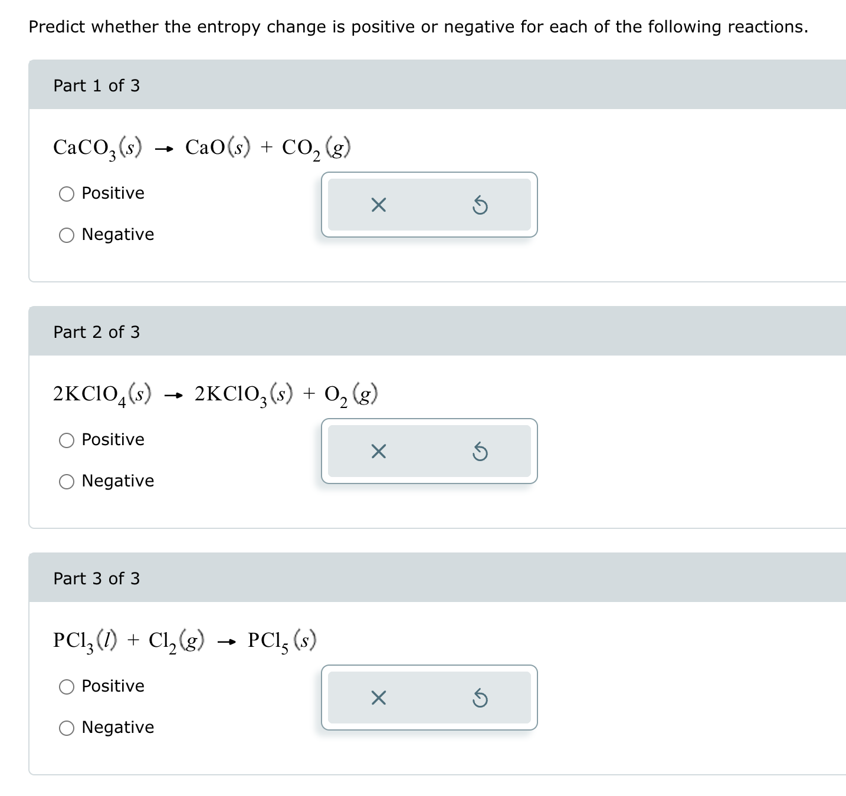Click the 2KClO4 reaction equation

[215, 393]
